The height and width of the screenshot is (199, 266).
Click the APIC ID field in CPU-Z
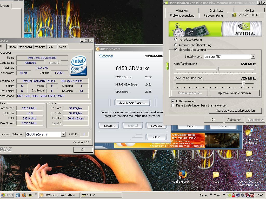(x=84, y=134)
